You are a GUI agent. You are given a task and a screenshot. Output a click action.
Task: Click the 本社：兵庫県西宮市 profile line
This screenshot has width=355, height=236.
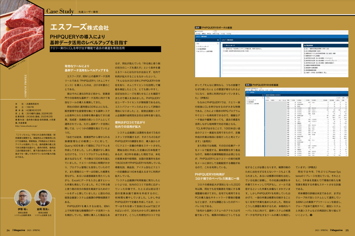pyautogui.click(x=27, y=104)
